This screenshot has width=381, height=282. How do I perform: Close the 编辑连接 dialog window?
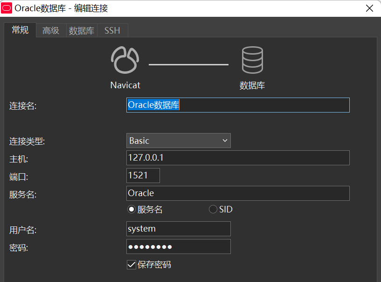click(369, 8)
